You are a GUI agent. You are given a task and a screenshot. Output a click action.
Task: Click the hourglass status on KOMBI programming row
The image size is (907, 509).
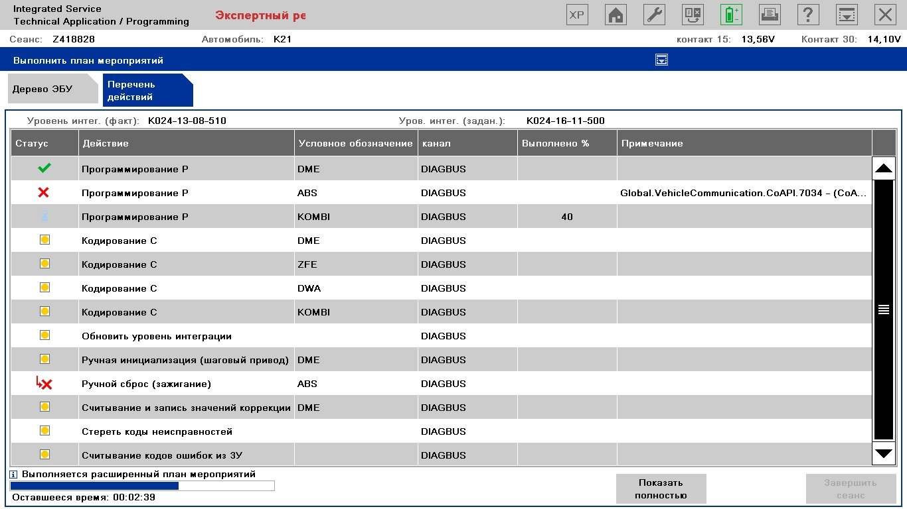click(44, 217)
